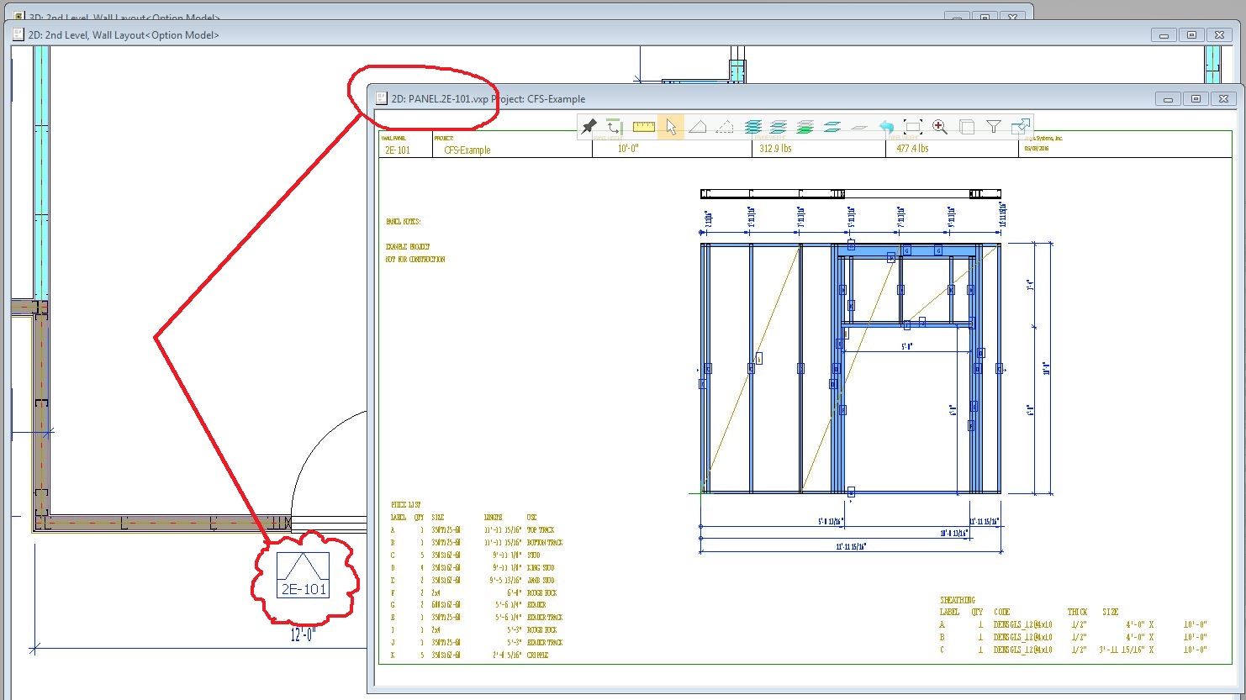Click the pin toolbar icon

coord(589,127)
